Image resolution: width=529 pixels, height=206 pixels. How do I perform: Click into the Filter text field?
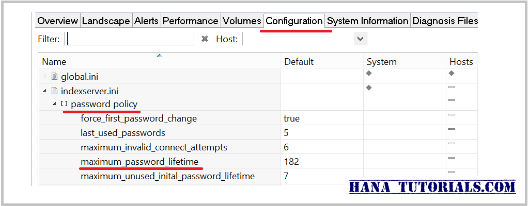pos(130,39)
